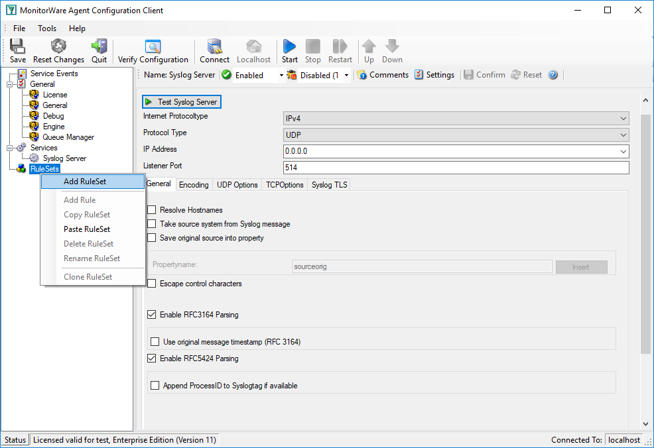The width and height of the screenshot is (654, 448).
Task: Click the Insert button beside Propertyname
Action: point(581,267)
